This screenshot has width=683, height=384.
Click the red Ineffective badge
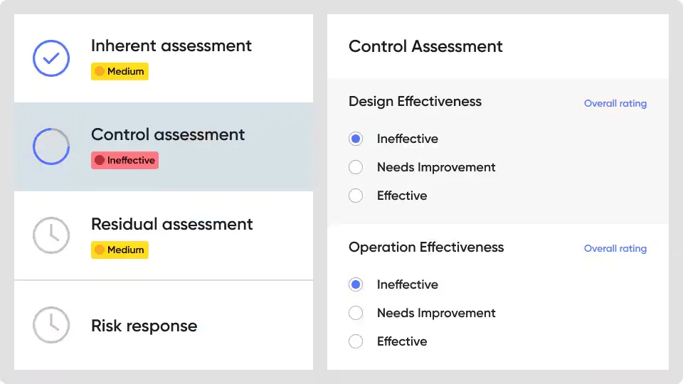click(x=125, y=160)
